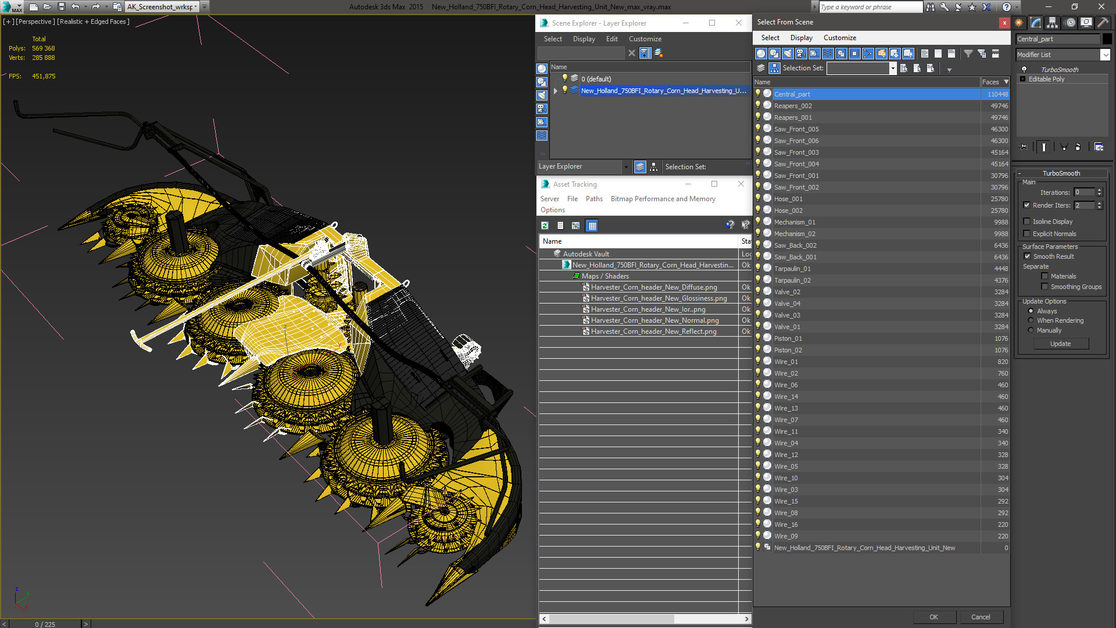Open the Display command panel tab
1116x628 pixels.
coord(1086,23)
